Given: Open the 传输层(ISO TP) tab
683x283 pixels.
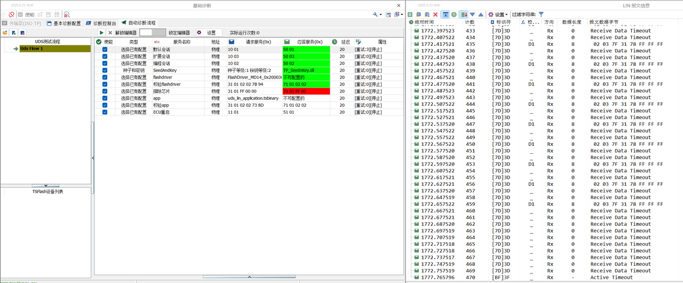Looking at the screenshot, I should (x=21, y=23).
